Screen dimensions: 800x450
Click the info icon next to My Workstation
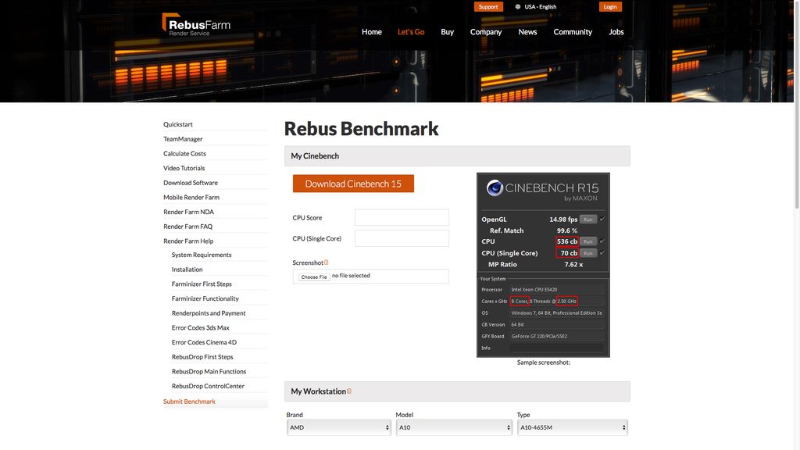pos(347,389)
